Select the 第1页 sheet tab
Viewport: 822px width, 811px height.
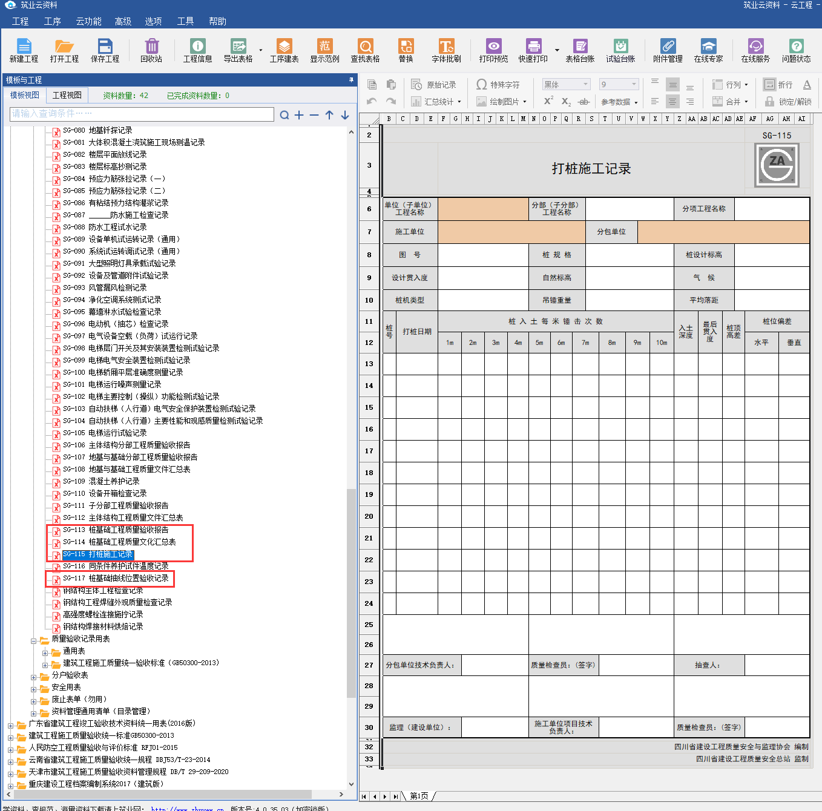pos(419,796)
